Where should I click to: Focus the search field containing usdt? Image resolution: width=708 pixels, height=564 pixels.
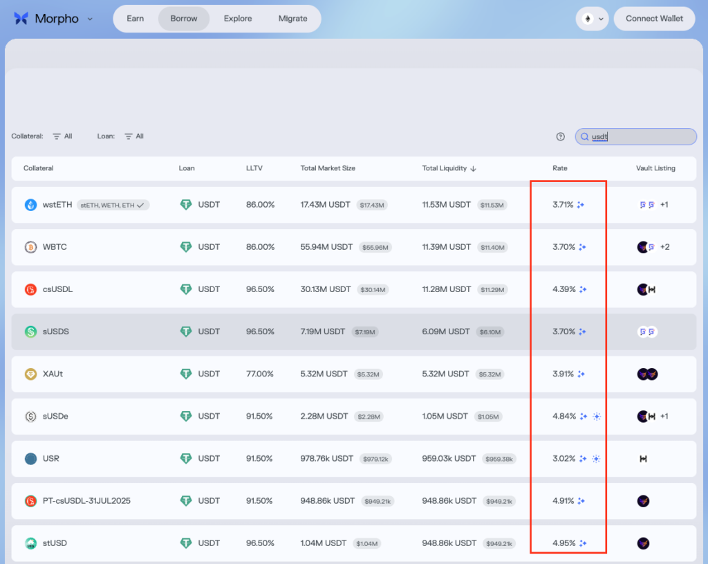pos(636,136)
